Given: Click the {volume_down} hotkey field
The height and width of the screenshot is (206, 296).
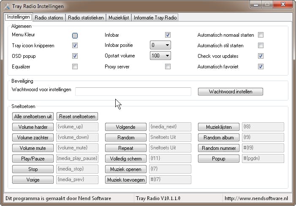Looking at the screenshot, I should [77, 137].
